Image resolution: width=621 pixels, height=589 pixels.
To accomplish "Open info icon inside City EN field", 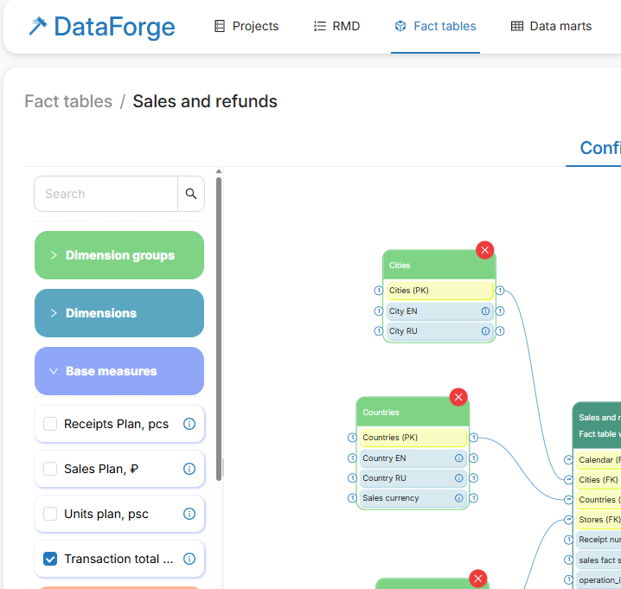I will point(485,311).
